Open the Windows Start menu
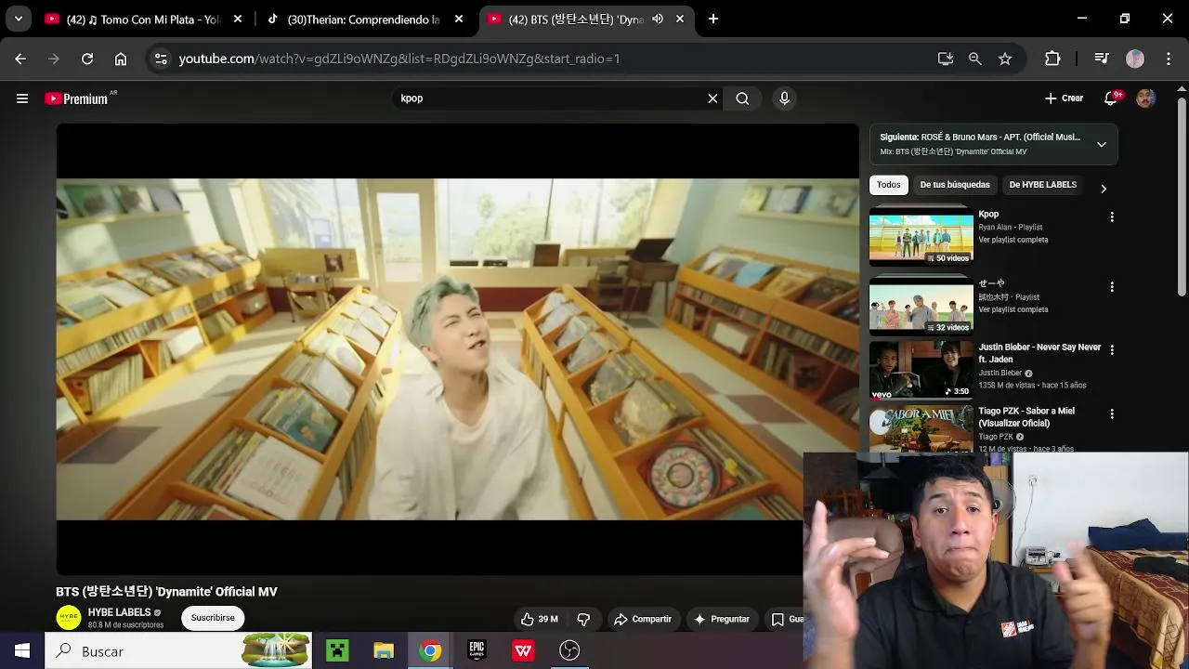Viewport: 1189px width, 669px height. point(22,651)
